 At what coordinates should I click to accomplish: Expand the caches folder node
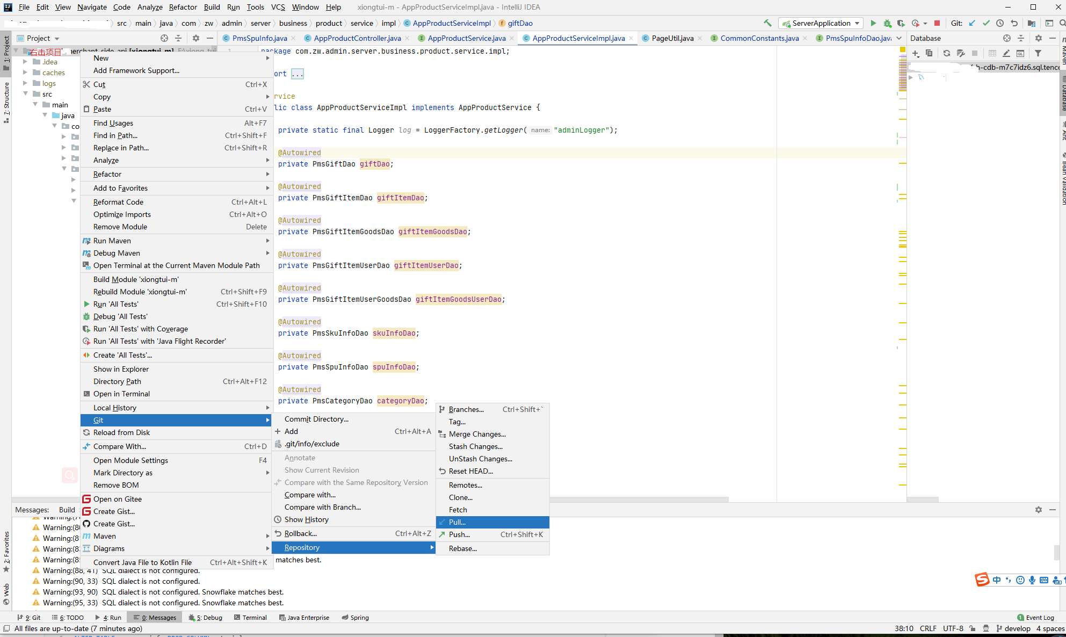[25, 73]
